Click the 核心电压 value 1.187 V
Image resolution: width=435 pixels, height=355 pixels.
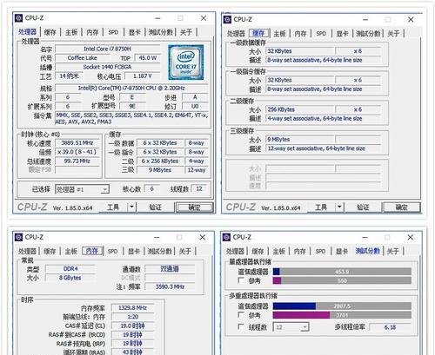(143, 76)
